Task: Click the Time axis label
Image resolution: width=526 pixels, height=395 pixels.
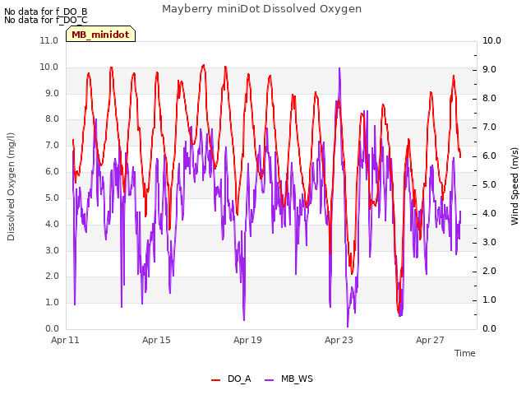Action: 465,353
